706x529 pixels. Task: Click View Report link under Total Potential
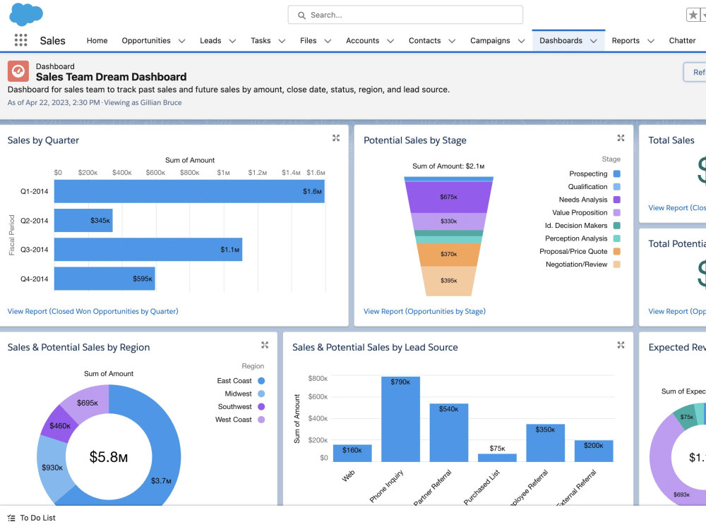click(677, 311)
